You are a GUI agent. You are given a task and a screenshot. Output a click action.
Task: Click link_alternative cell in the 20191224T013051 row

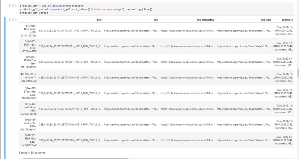(x=187, y=93)
